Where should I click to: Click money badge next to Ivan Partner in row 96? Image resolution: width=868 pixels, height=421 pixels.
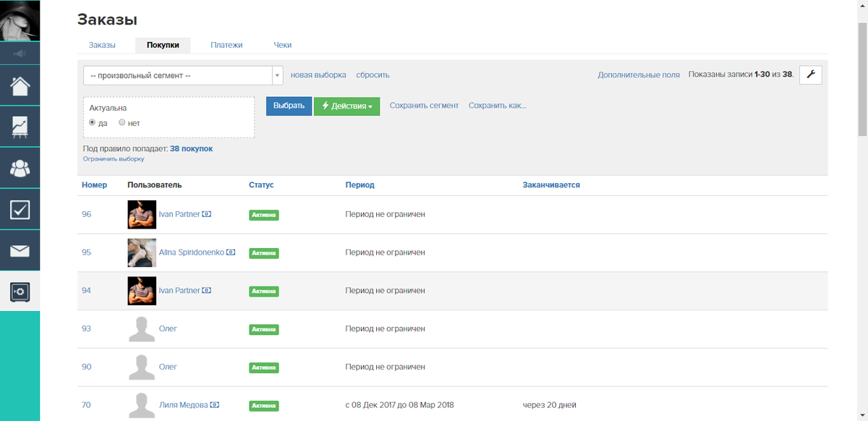tap(207, 214)
